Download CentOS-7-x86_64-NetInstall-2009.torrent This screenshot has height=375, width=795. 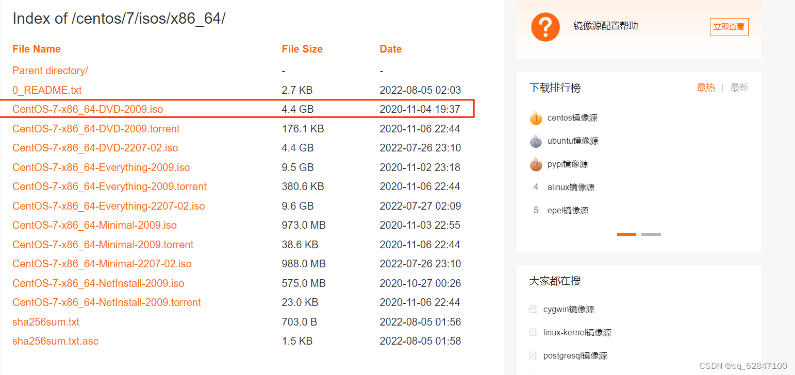(x=107, y=302)
